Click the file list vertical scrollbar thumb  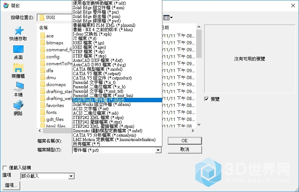199,44
